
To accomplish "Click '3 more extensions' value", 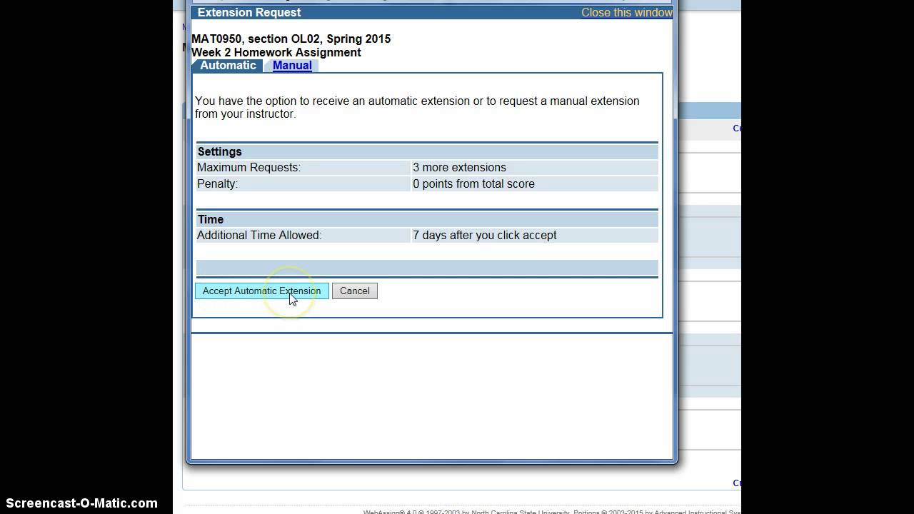I will pos(459,167).
